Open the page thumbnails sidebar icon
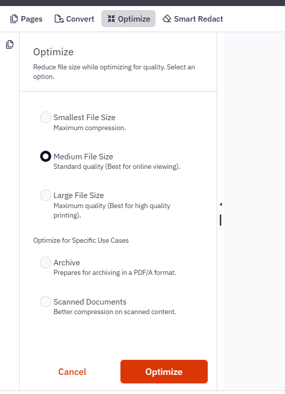 click(10, 44)
